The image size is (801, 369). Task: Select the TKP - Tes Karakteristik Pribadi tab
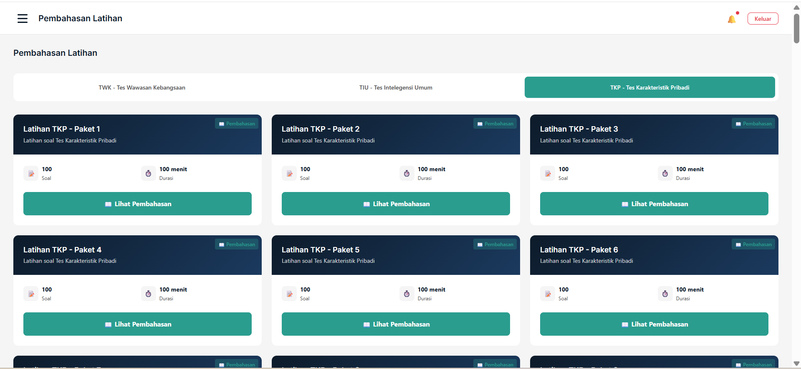coord(649,87)
